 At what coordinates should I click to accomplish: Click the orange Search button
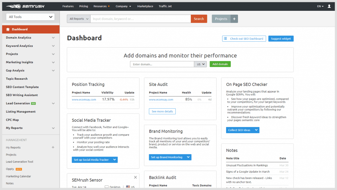click(x=199, y=19)
